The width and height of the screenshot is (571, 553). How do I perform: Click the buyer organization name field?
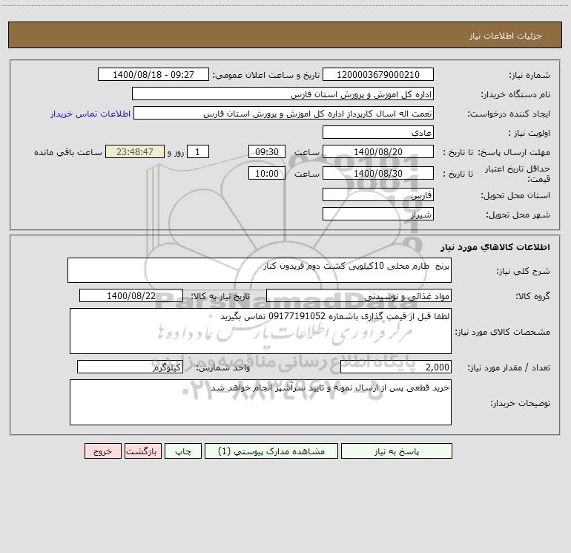point(283,94)
